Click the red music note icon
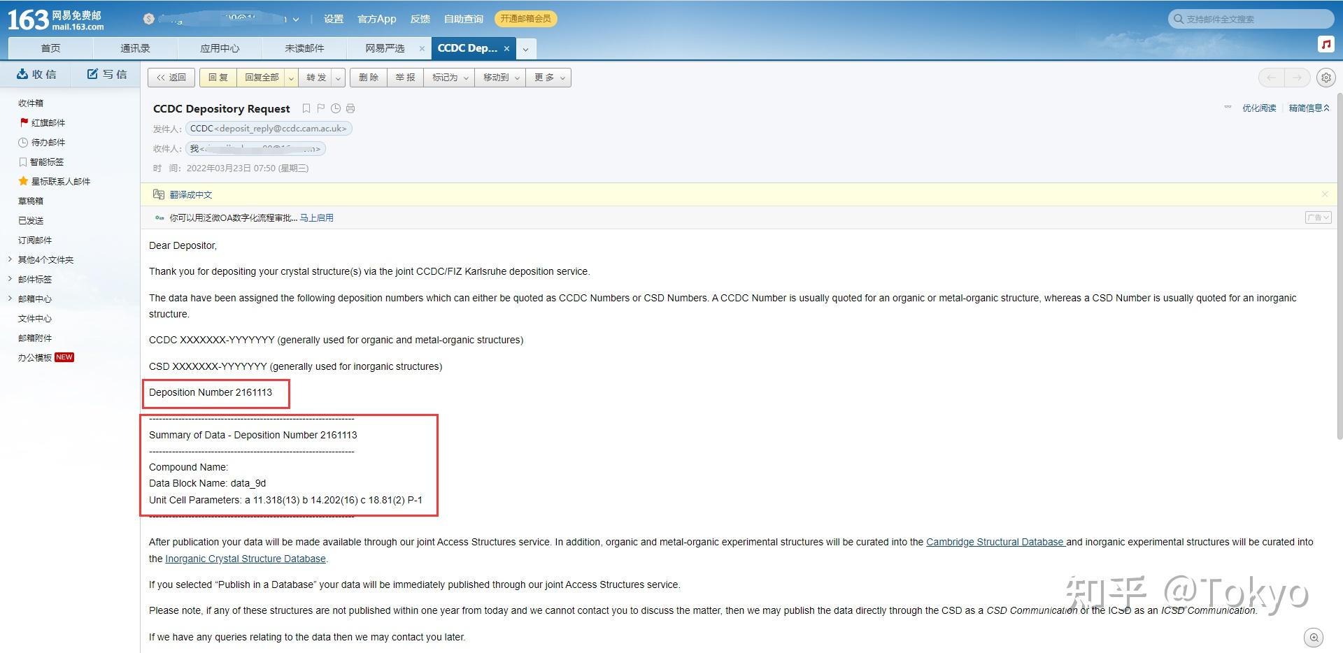Viewport: 1343px width, 653px height. pos(1326,44)
